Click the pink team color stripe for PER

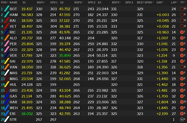7,44
